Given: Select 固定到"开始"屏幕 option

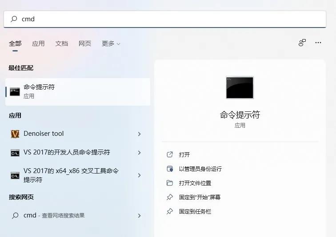Looking at the screenshot, I should pos(200,197).
